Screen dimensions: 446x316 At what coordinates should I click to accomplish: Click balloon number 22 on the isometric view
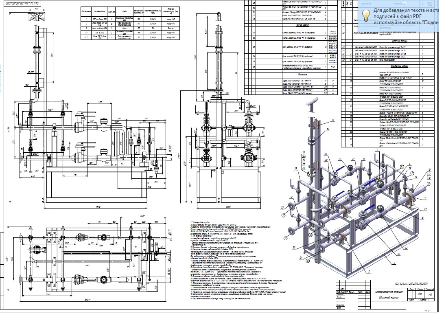pyautogui.click(x=426, y=209)
